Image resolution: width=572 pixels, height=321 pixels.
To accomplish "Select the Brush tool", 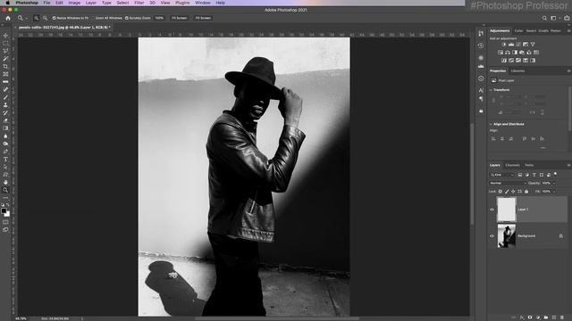I will (5, 97).
